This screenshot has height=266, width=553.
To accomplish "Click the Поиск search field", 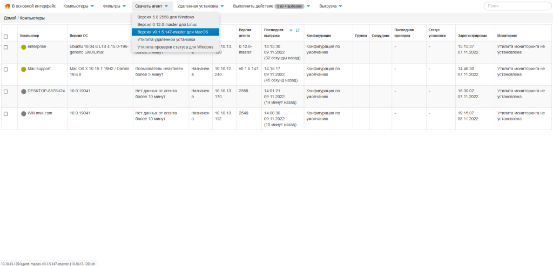I will point(517,6).
